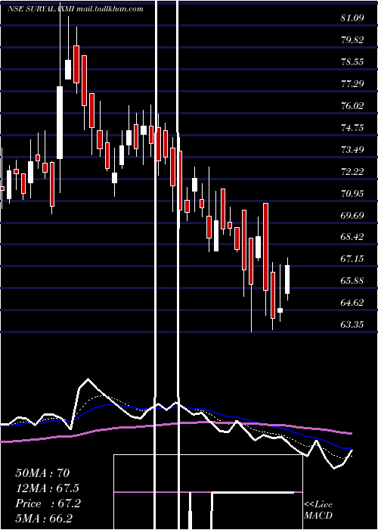Click the 73.49 price level label

click(x=352, y=150)
